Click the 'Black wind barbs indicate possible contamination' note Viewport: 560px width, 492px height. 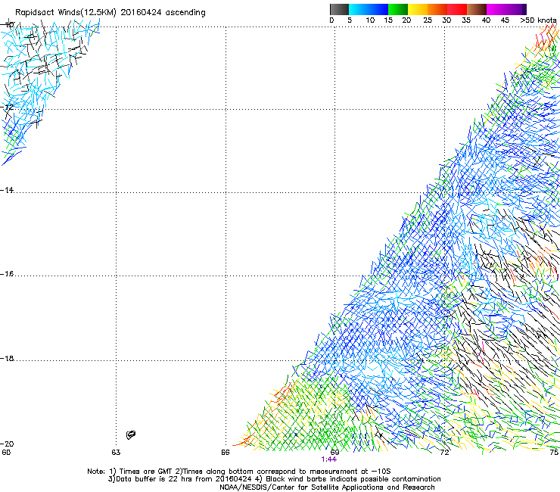click(353, 479)
